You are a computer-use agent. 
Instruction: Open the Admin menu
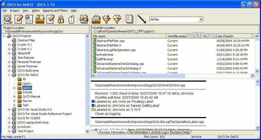(x=36, y=10)
